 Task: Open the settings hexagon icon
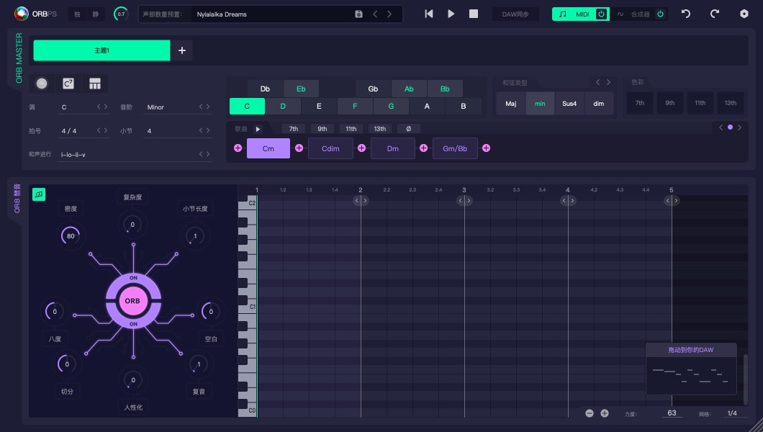coord(744,14)
